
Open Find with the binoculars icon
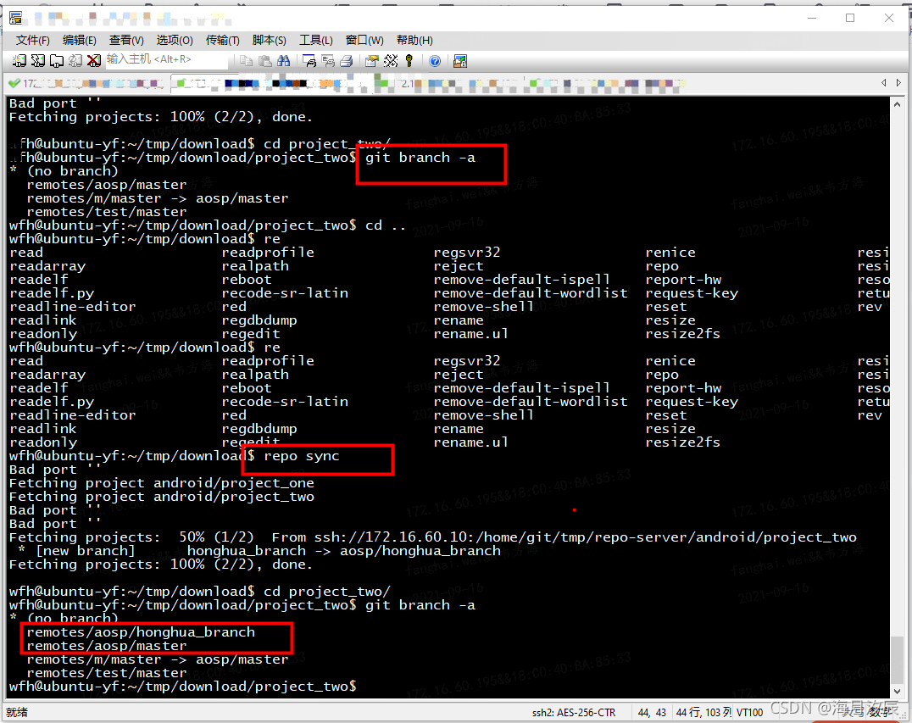(283, 60)
